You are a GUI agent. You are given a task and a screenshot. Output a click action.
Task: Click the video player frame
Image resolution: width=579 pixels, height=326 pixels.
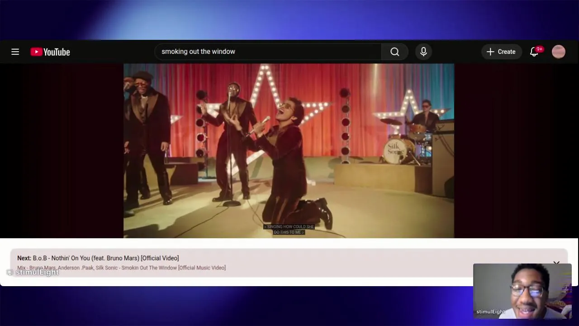tap(289, 150)
